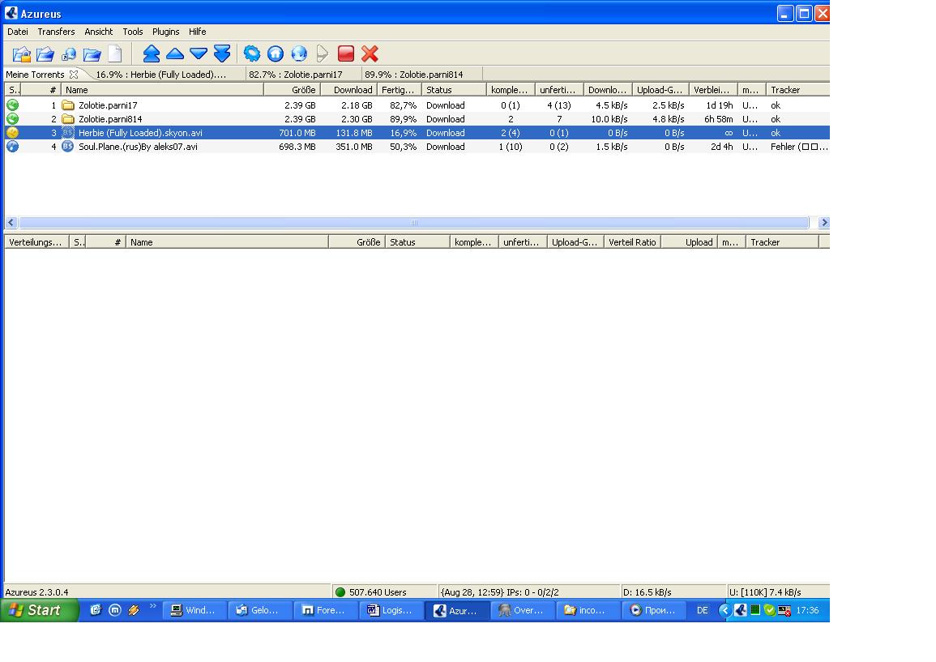Sort by Verblei... column header

(713, 90)
